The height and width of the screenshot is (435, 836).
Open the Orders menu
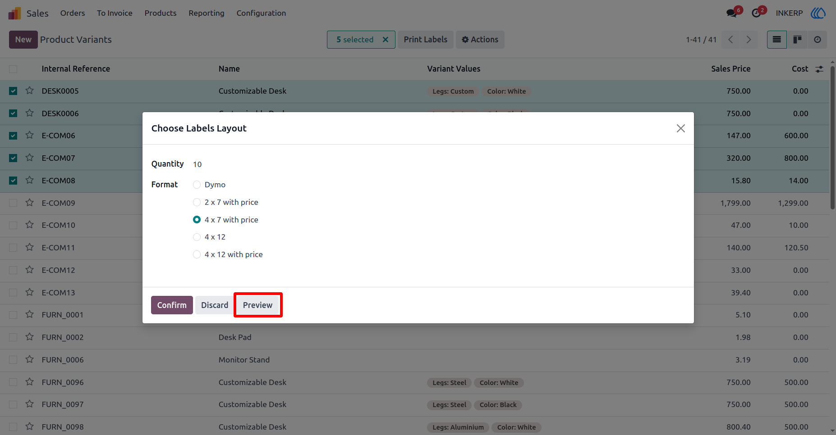(73, 13)
